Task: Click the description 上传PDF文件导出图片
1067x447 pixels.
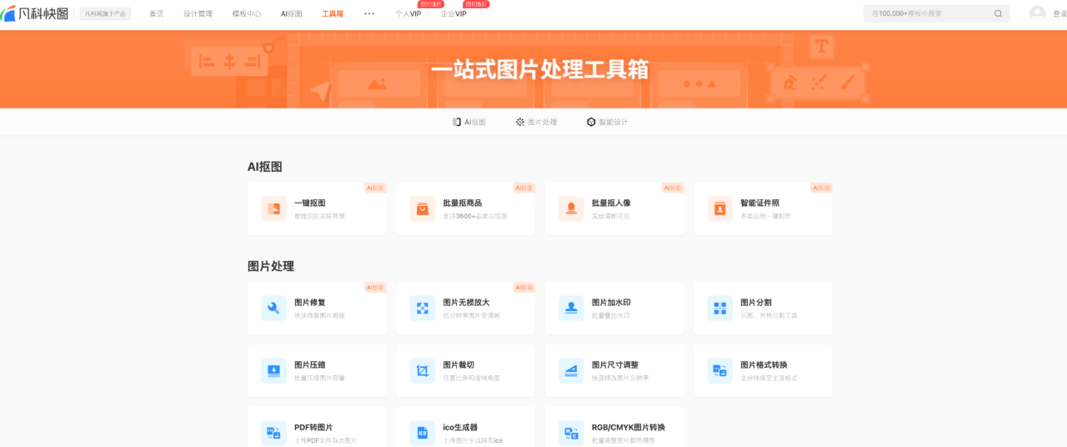Action: coord(326,440)
